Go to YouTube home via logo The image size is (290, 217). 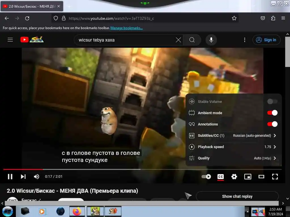tap(32, 39)
